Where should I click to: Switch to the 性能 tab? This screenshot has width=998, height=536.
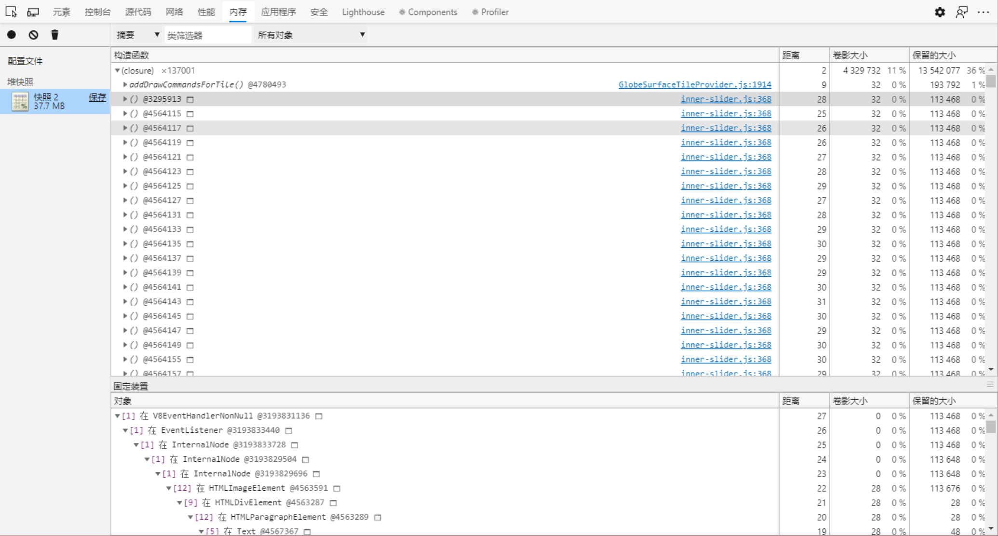(206, 12)
